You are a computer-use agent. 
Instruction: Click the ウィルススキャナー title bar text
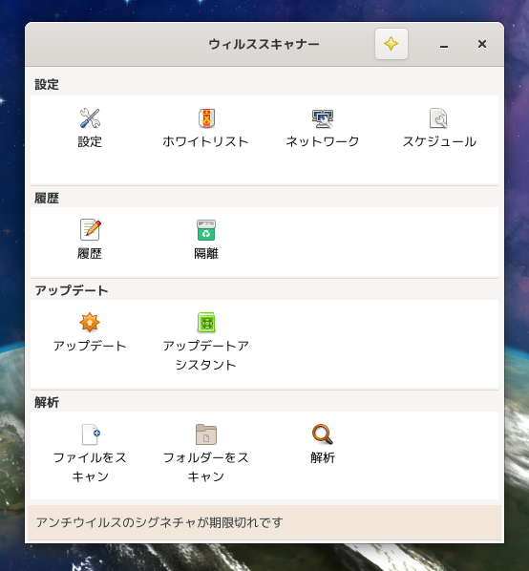(x=264, y=45)
